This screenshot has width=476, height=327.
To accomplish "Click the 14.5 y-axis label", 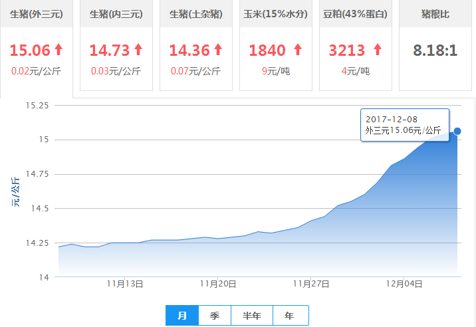I will (40, 209).
